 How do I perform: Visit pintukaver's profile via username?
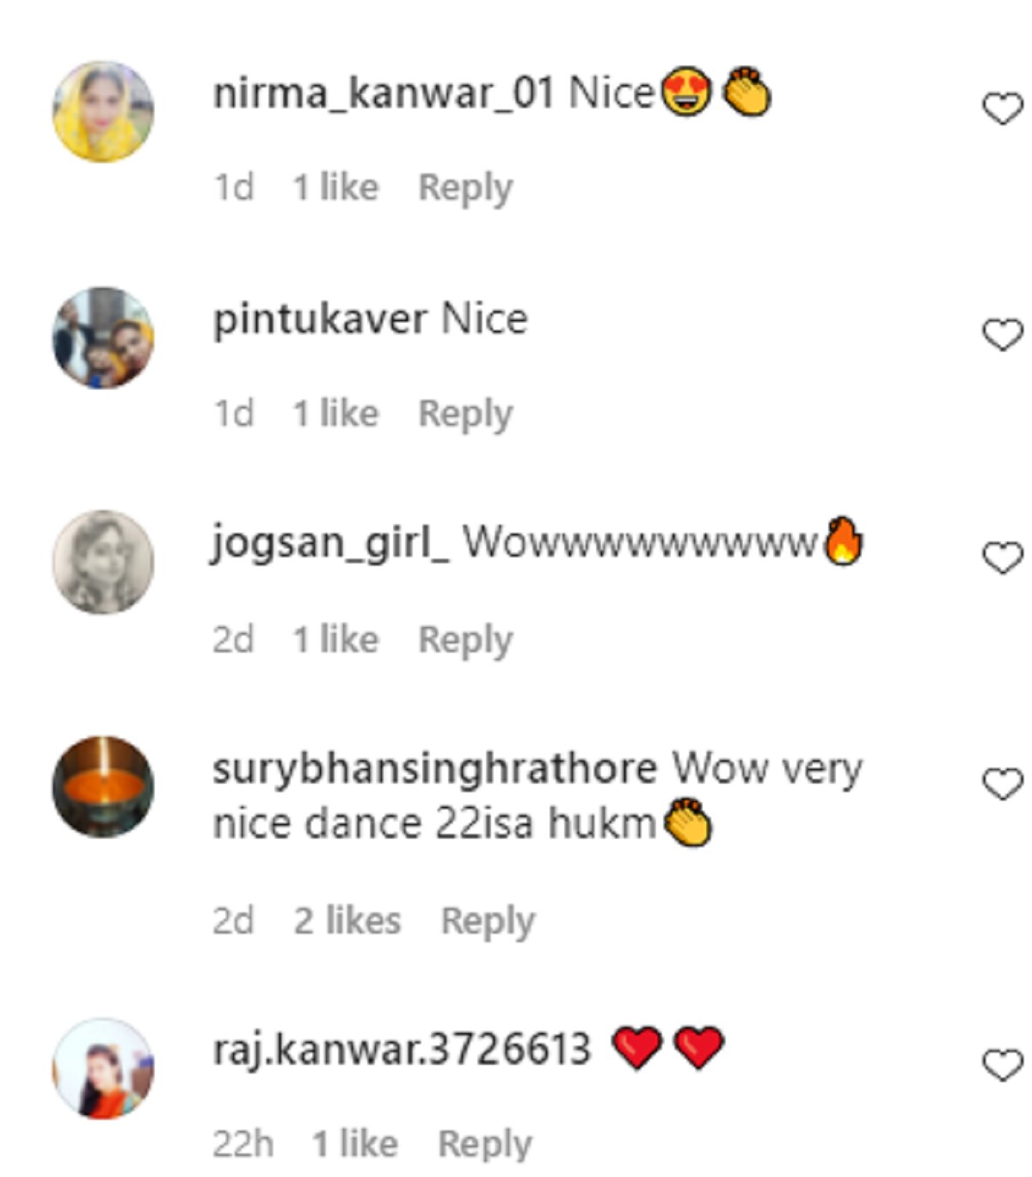click(x=319, y=319)
